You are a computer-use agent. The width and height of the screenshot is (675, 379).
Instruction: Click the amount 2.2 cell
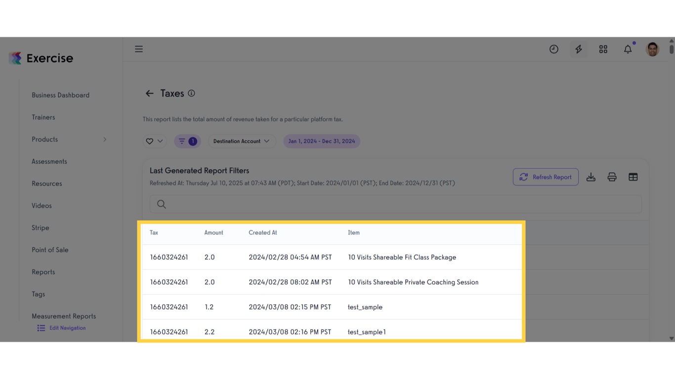click(x=210, y=332)
